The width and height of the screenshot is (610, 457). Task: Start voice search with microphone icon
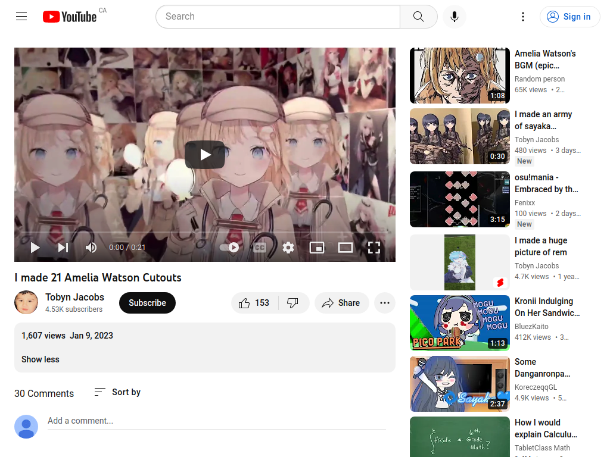pos(454,17)
